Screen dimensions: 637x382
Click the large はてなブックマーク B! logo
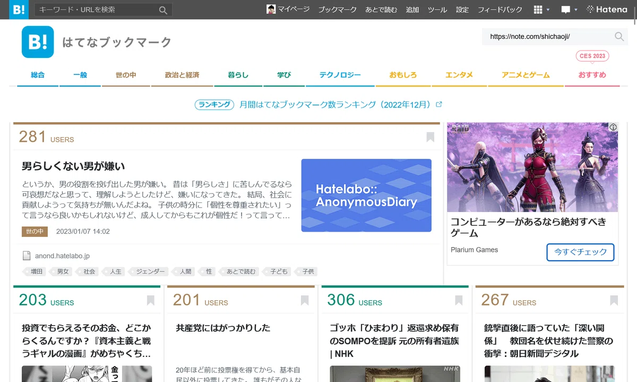[38, 42]
